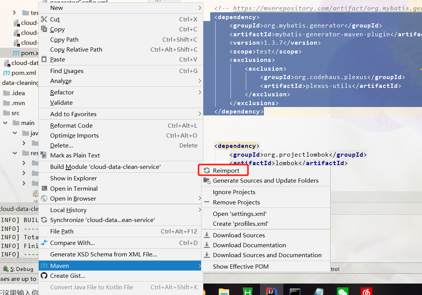
Task: Click the Reimport Maven icon
Action: [208, 170]
